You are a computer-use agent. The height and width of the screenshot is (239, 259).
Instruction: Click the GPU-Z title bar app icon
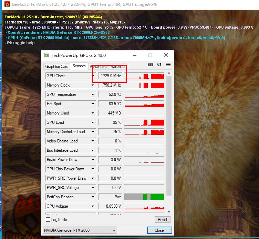(47, 55)
